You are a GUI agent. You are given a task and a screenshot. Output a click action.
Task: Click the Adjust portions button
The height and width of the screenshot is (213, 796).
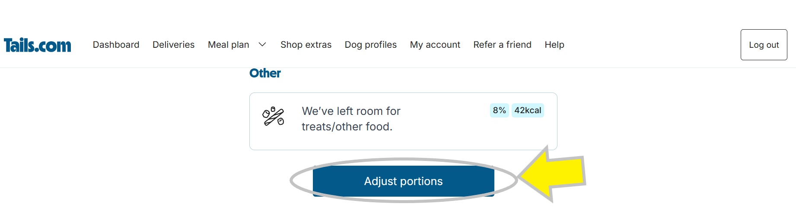(x=403, y=181)
